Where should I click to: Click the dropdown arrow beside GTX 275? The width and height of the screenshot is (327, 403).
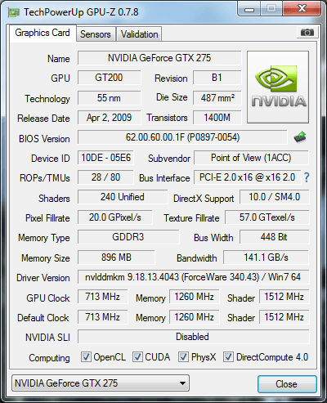[x=182, y=383]
